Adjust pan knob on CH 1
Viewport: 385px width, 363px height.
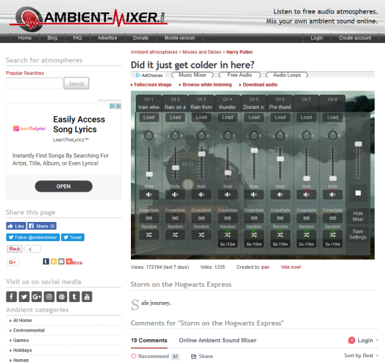(x=149, y=135)
